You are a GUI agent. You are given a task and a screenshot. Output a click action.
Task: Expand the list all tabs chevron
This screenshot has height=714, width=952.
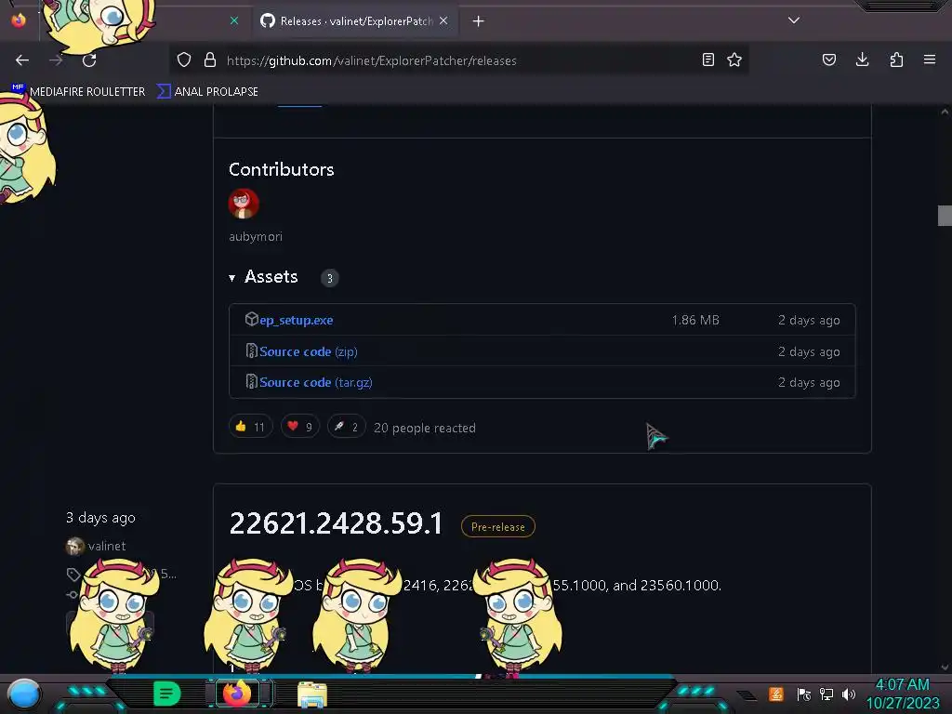(794, 20)
